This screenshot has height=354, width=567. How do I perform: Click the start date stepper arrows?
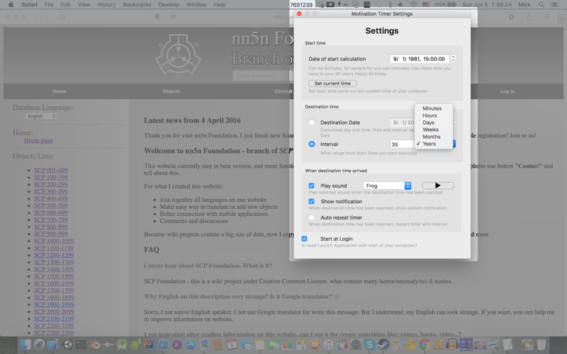pos(453,59)
